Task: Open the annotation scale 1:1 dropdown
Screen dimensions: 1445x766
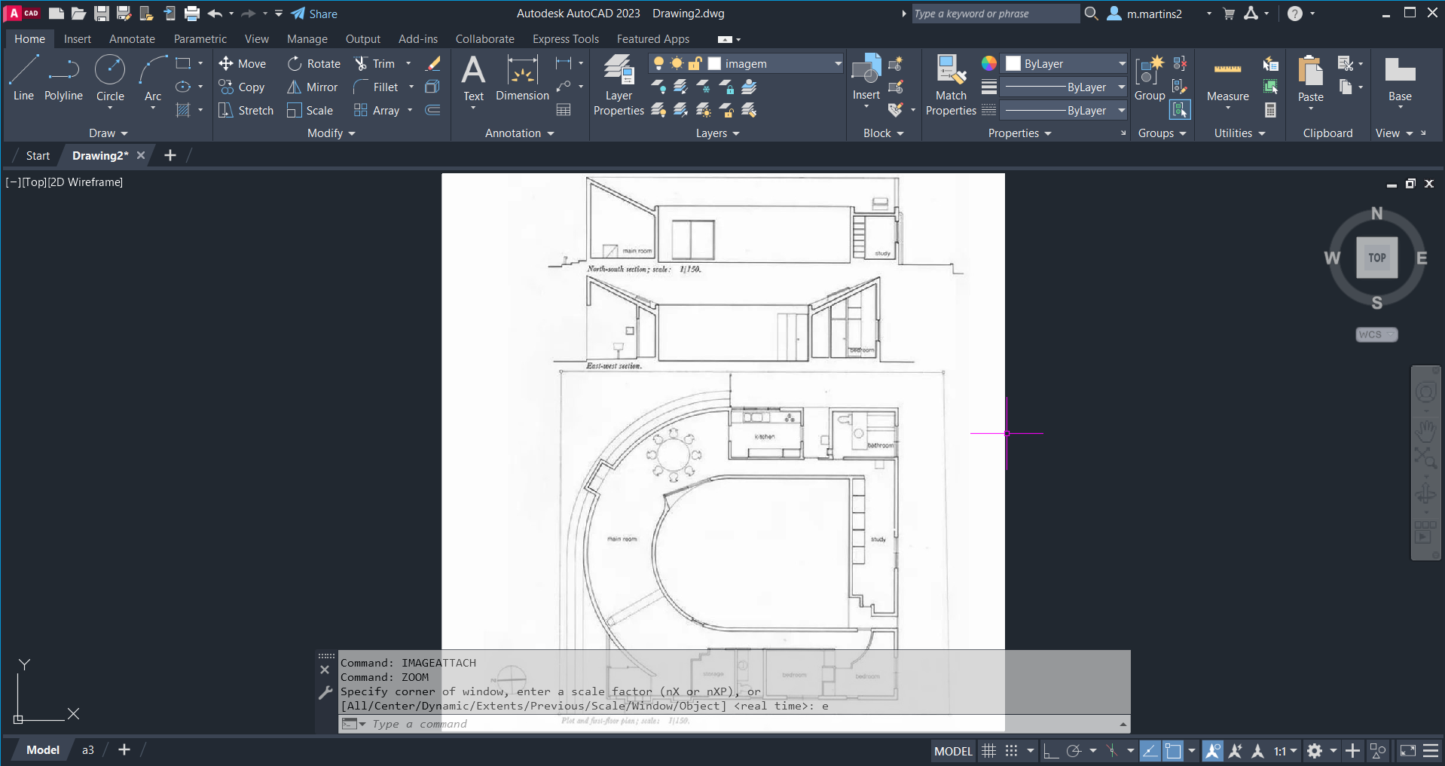Action: (x=1285, y=751)
